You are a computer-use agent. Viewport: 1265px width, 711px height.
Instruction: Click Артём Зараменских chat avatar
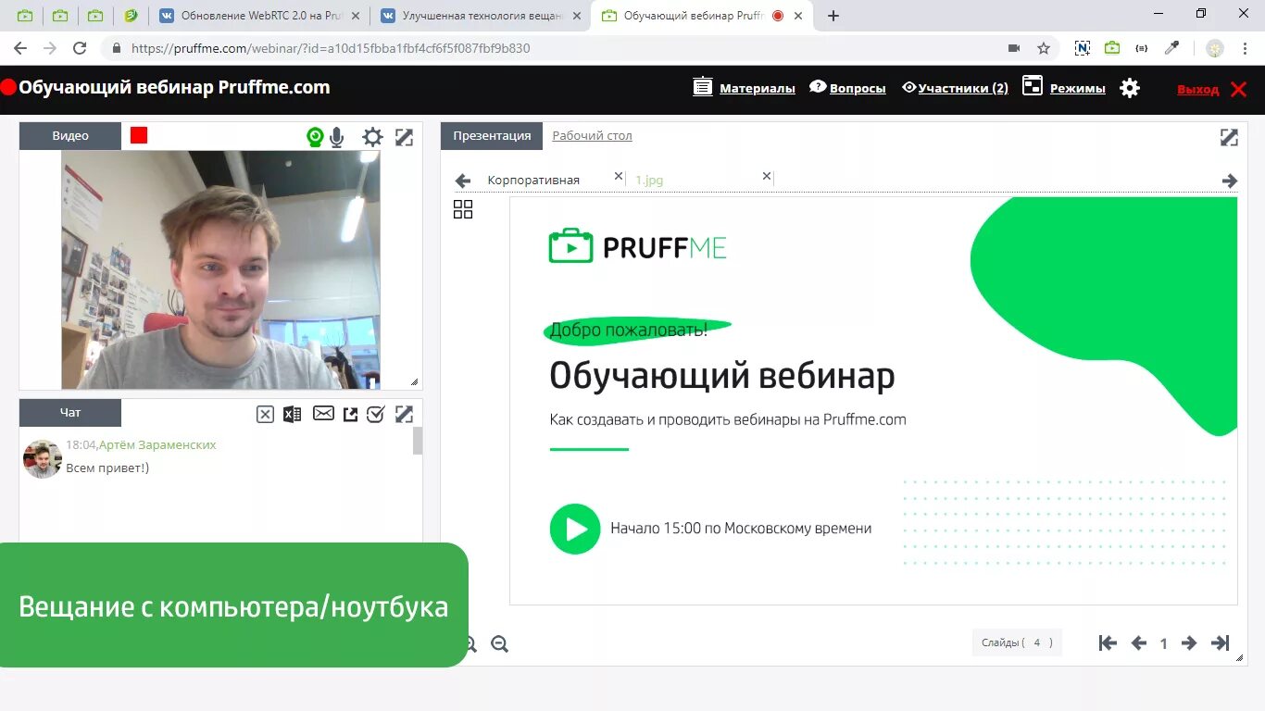click(42, 458)
